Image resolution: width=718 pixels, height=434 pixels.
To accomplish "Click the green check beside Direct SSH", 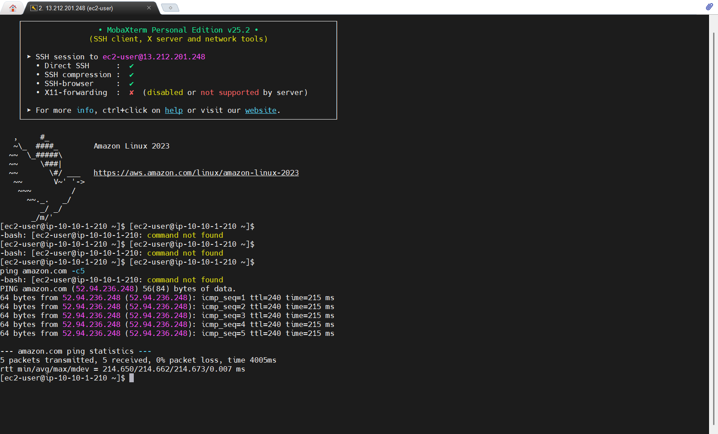I will pos(131,66).
